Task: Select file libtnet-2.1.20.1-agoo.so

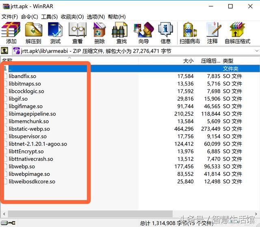Action: (38, 144)
